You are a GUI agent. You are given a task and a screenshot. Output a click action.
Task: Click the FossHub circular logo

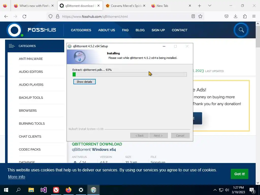14,30
